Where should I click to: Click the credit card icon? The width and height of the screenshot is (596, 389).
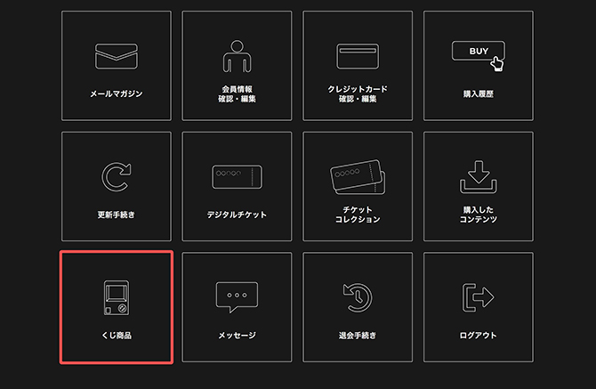(358, 56)
